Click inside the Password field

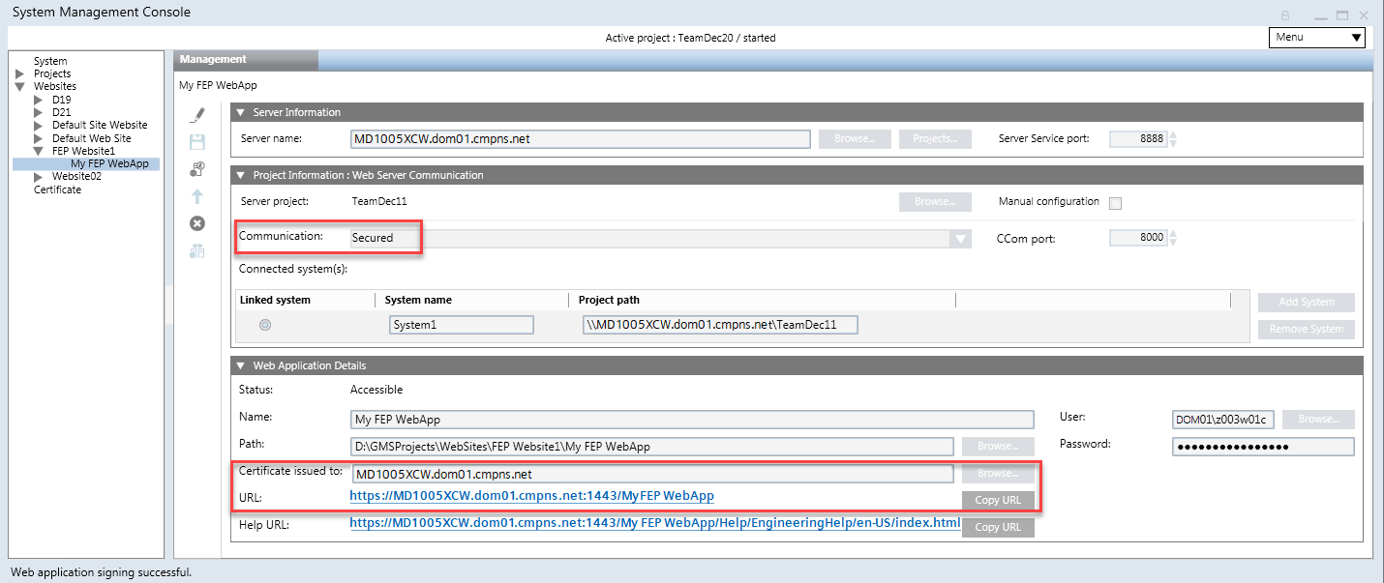pos(1263,446)
